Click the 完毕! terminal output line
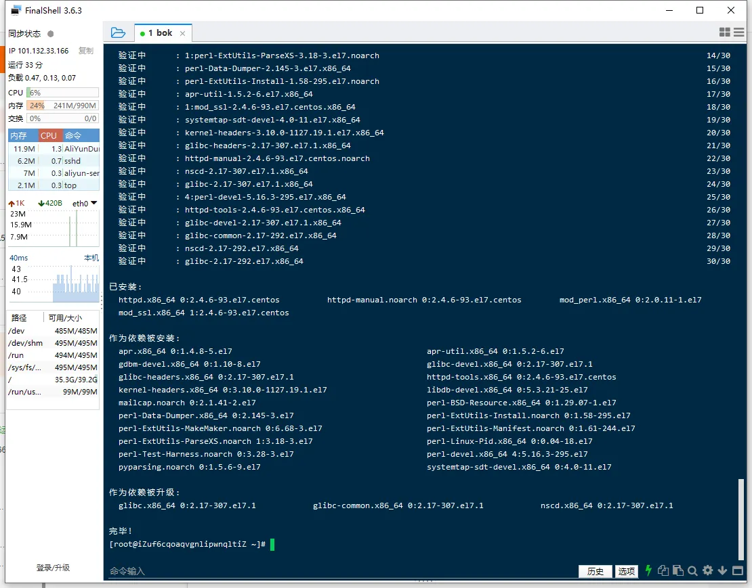Image resolution: width=752 pixels, height=588 pixels. (121, 531)
